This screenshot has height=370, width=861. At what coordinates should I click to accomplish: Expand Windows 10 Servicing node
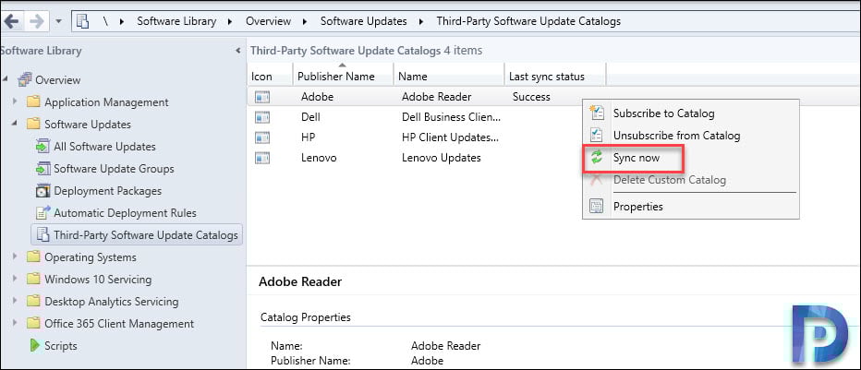click(x=15, y=279)
